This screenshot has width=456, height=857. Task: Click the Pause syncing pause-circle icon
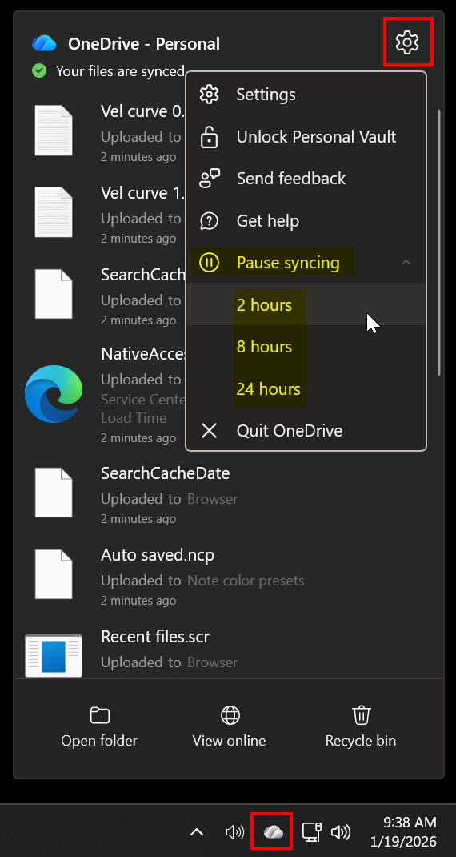coord(209,263)
